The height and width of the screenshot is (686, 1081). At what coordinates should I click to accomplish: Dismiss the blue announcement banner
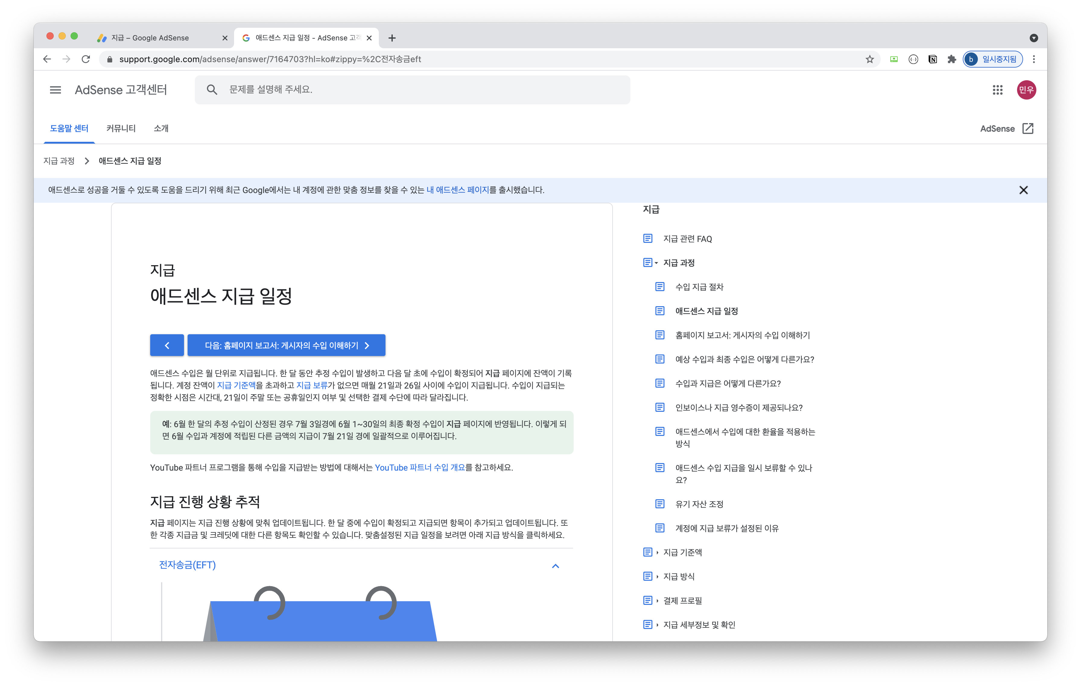click(x=1023, y=190)
